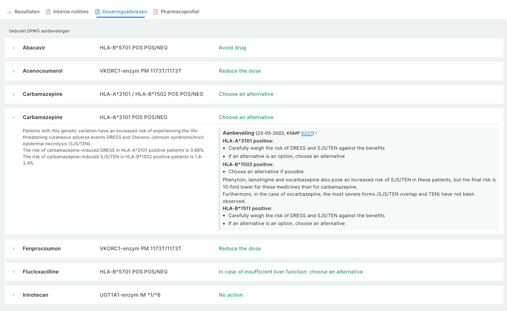Expand the Abacavir row chevron
Screen dimensions: 507x311
[14, 48]
